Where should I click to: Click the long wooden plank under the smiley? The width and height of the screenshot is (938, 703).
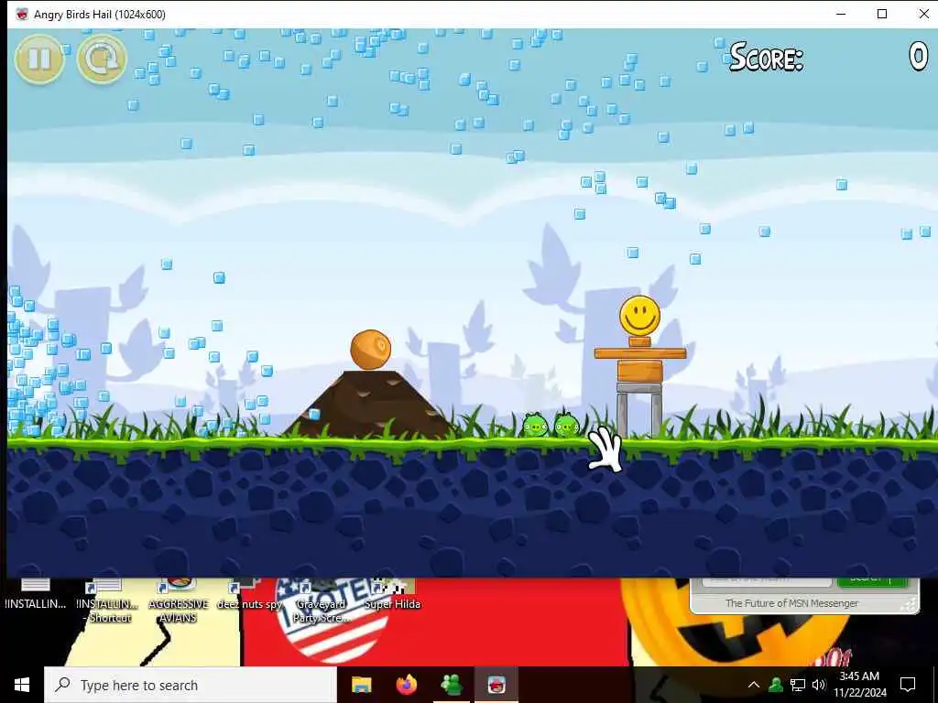640,353
